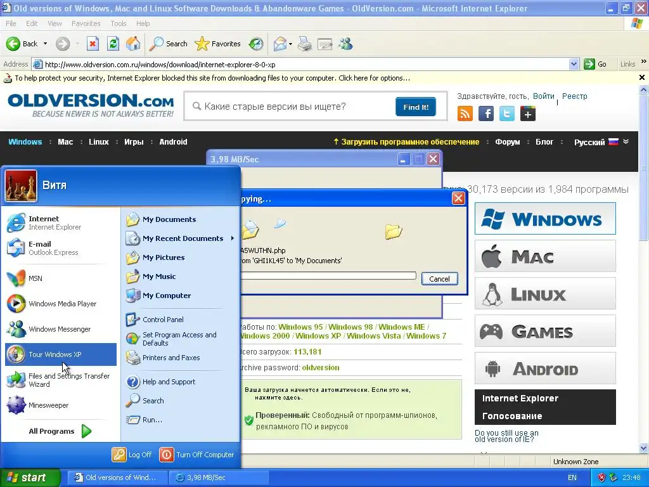Image resolution: width=649 pixels, height=487 pixels.
Task: Launch MSN from Start menu
Action: coord(61,278)
